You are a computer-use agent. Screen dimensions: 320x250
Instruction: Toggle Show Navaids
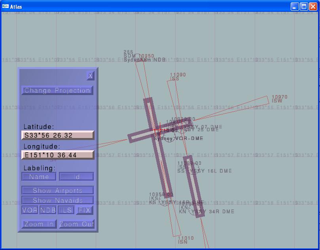[58, 200]
